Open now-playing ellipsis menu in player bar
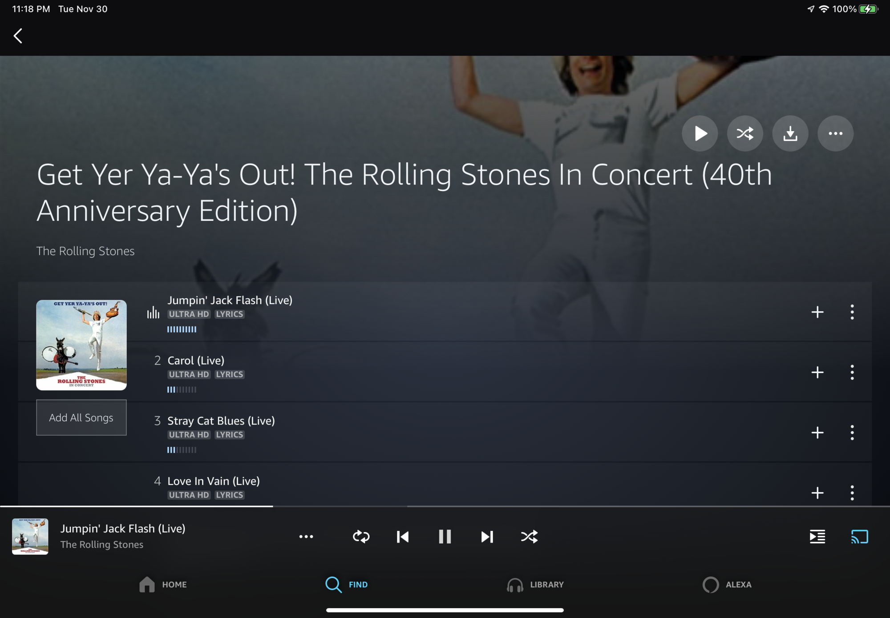 (306, 537)
